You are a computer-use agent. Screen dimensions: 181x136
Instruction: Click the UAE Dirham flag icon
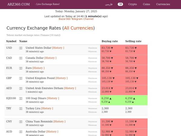pyautogui.click(x=21, y=88)
